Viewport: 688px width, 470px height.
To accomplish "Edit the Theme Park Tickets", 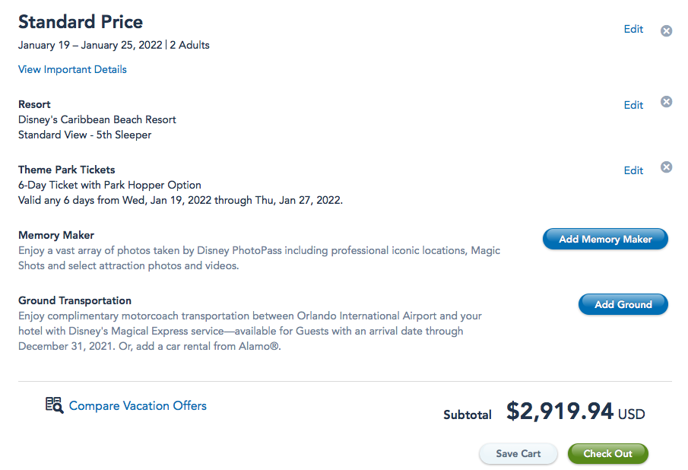I will click(633, 171).
